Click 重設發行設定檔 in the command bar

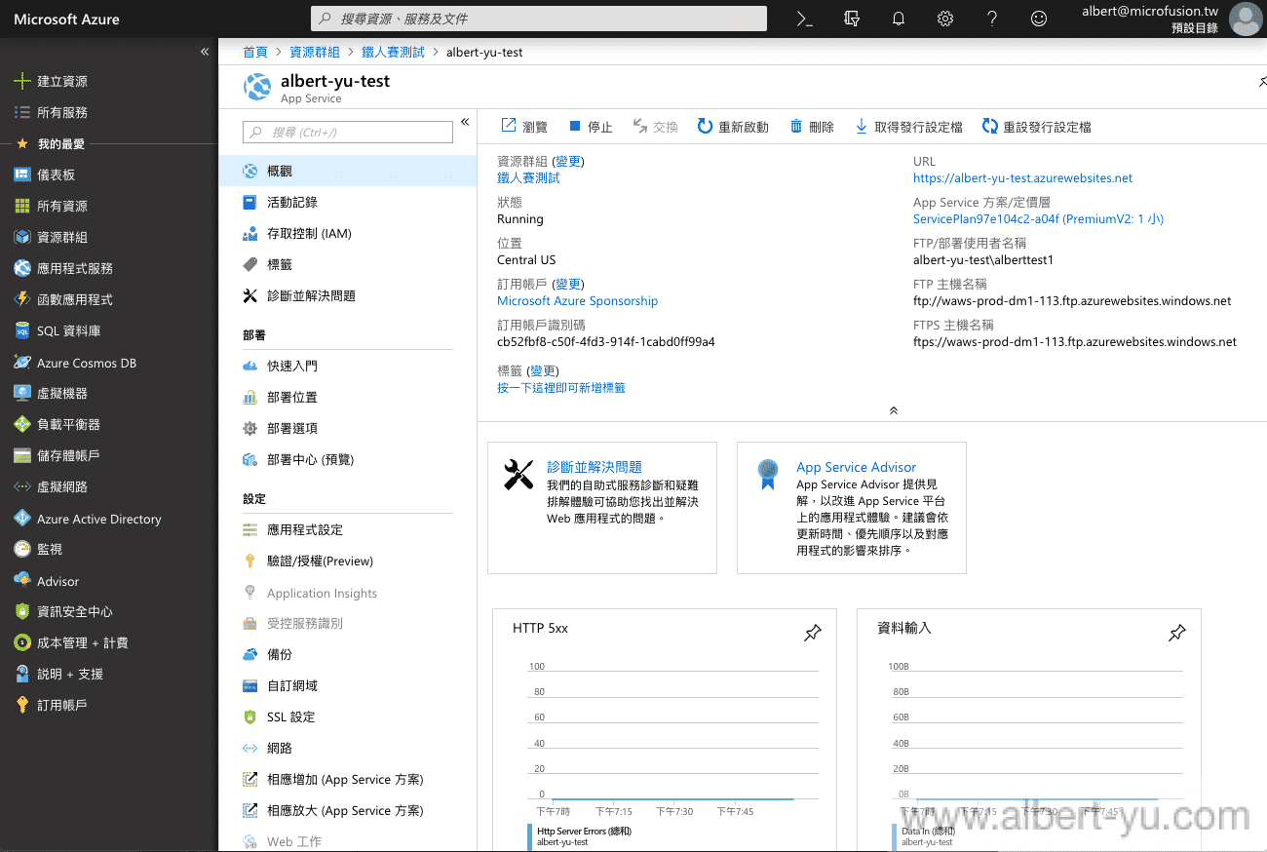[x=1037, y=127]
